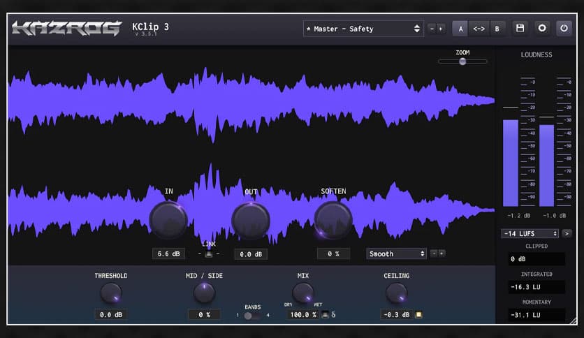Open settings via the circle icon
Screen dimensions: 584x338
pyautogui.click(x=542, y=29)
